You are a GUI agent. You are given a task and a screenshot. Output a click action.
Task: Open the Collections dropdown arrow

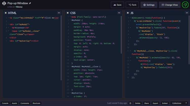[186, 103]
